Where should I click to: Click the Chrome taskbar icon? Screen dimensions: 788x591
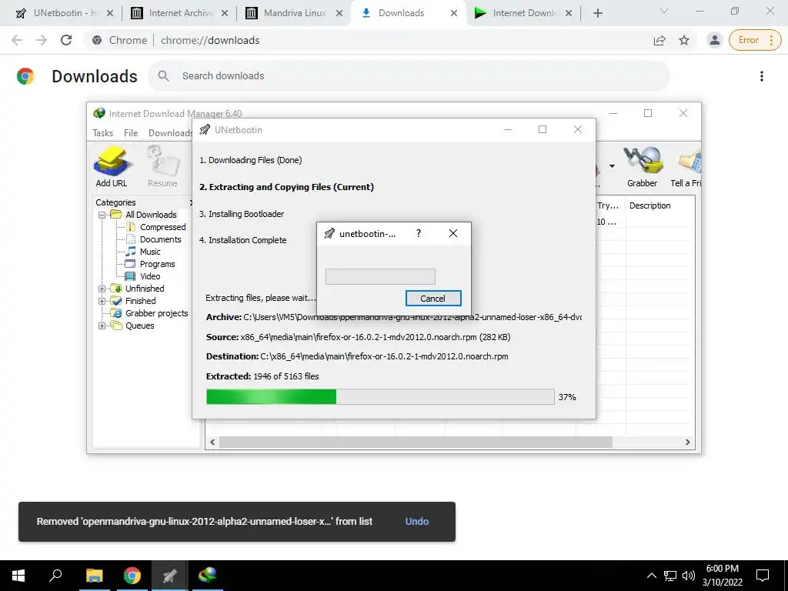point(132,576)
